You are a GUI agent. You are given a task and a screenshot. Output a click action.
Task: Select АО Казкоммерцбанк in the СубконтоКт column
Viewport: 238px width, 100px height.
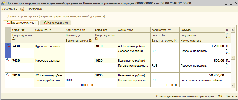click(134, 46)
